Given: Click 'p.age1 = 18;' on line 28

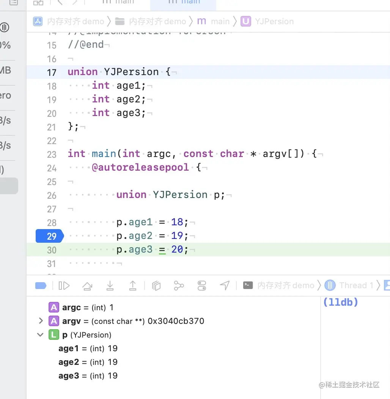Looking at the screenshot, I should tap(152, 222).
